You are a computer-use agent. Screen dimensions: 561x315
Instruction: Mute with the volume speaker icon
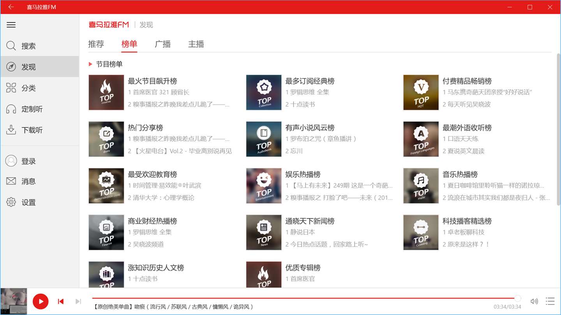coord(534,301)
